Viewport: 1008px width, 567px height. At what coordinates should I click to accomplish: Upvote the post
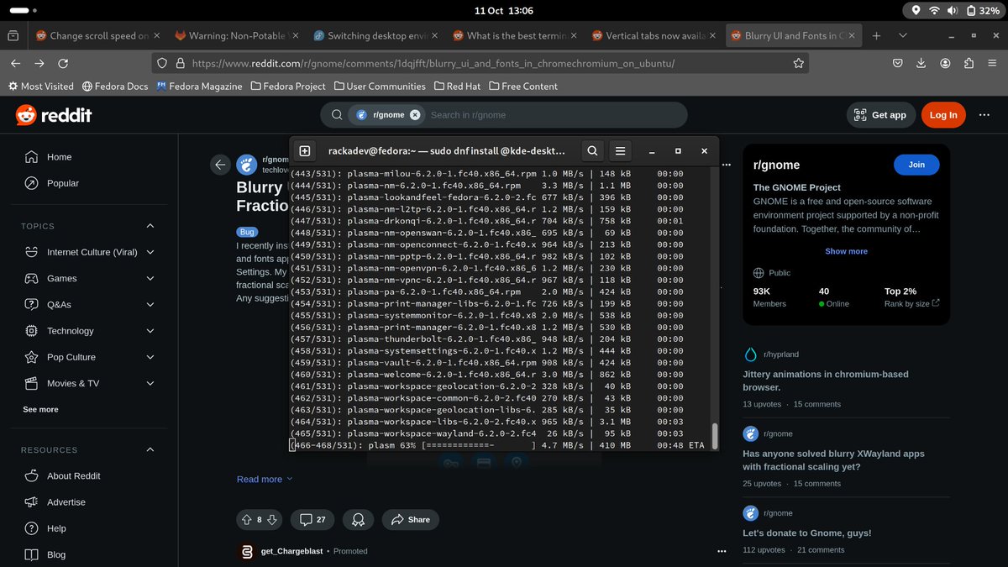(x=246, y=520)
